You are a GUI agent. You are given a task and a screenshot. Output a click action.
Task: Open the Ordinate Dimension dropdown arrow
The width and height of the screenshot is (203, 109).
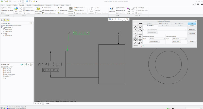pyautogui.click(x=56, y=10)
